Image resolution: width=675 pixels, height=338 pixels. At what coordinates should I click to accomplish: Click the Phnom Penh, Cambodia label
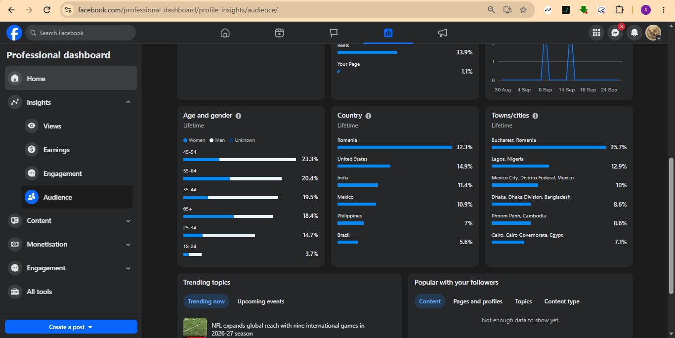(519, 216)
